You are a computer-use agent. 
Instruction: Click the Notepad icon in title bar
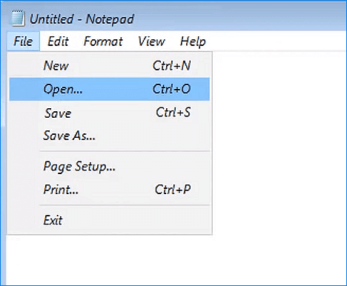(x=17, y=18)
